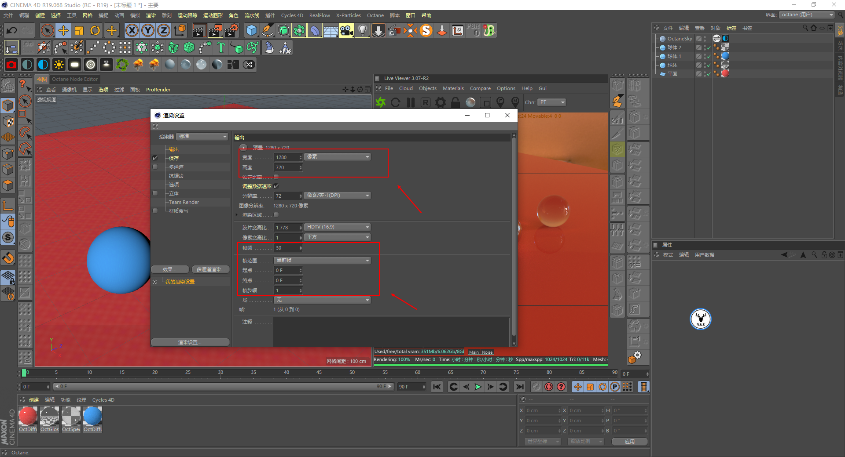Toggle the Save (保存) checkbox in render settings
The image size is (845, 457).
click(155, 158)
